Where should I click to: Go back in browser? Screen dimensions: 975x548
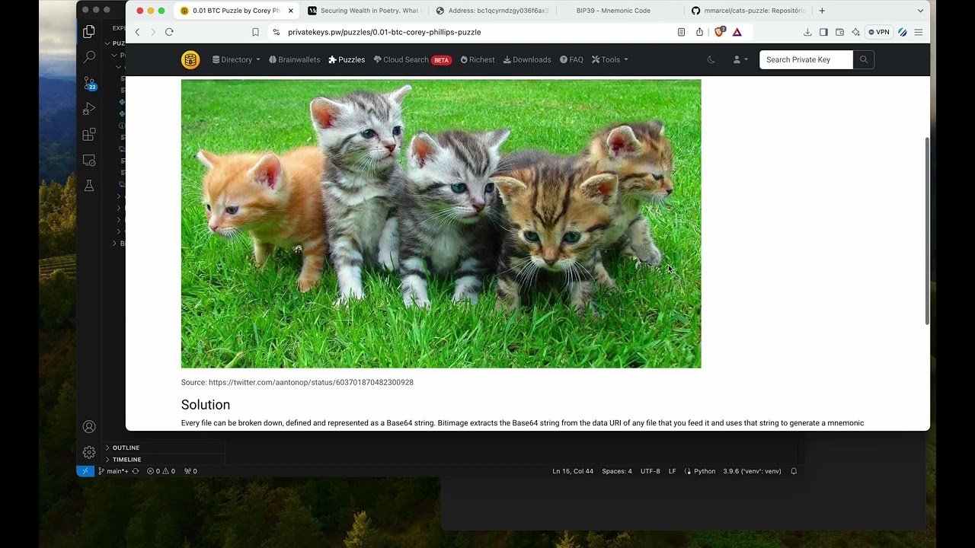[x=138, y=32]
